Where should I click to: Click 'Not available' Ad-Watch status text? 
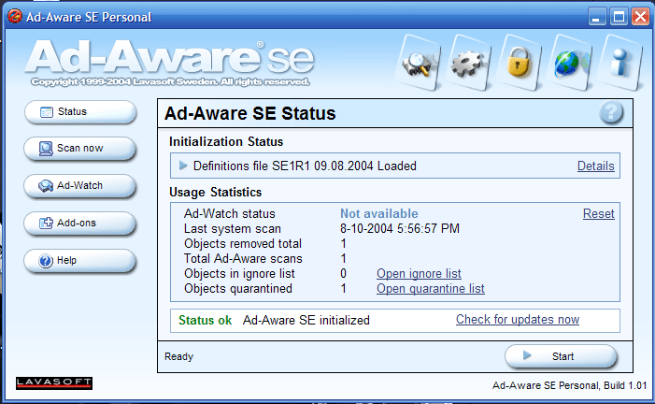click(x=378, y=214)
